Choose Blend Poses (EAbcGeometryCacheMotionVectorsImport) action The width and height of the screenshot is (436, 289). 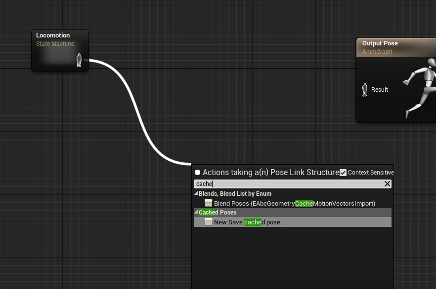pos(293,203)
